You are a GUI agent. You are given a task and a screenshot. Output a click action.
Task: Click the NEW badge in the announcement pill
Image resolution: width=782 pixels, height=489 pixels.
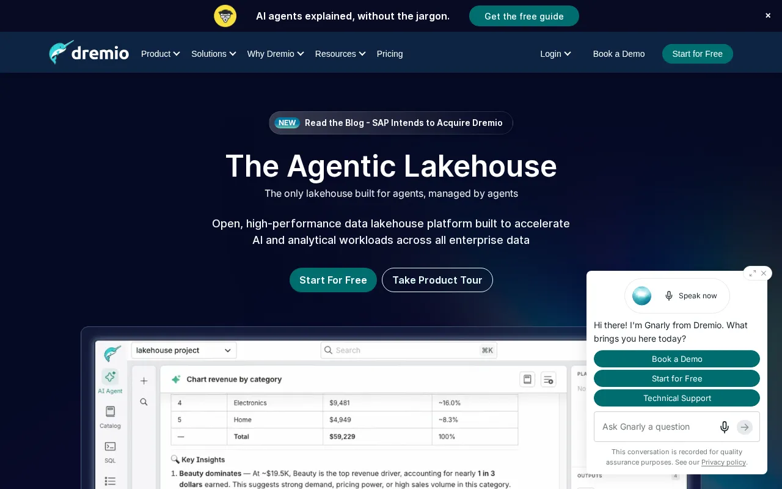tap(287, 123)
